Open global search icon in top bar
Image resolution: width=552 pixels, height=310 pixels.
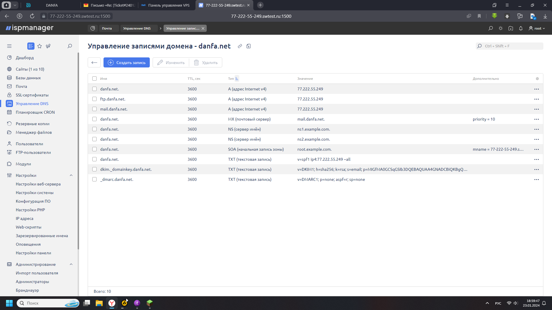491,28
